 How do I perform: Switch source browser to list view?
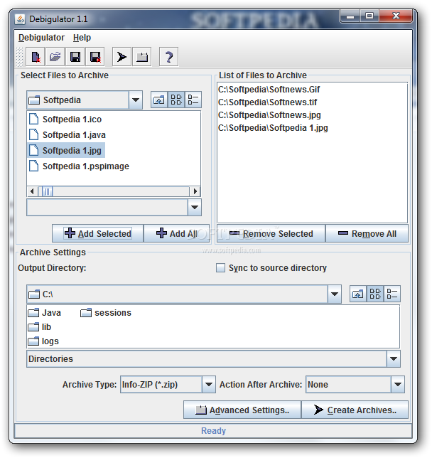176,100
